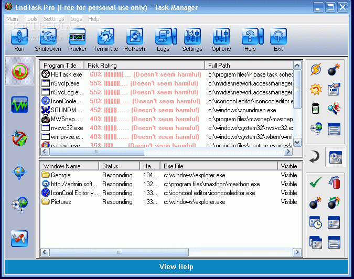Expand the Logs dropdown arrow

pyautogui.click(x=174, y=36)
